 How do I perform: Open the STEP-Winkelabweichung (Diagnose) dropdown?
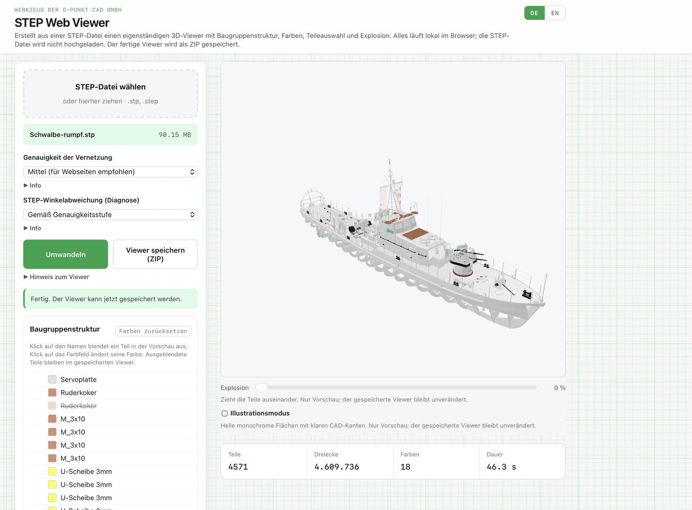pyautogui.click(x=110, y=215)
